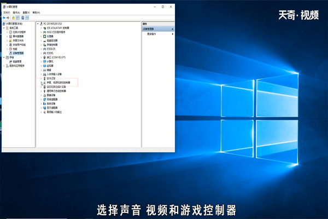Click the 设备管理器 icon in left tree
This screenshot has width=328, height=219.
pyautogui.click(x=11, y=53)
